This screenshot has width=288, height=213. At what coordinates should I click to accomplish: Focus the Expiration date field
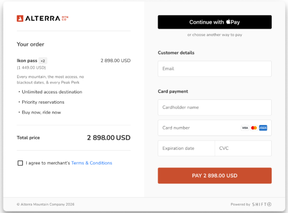(186, 148)
